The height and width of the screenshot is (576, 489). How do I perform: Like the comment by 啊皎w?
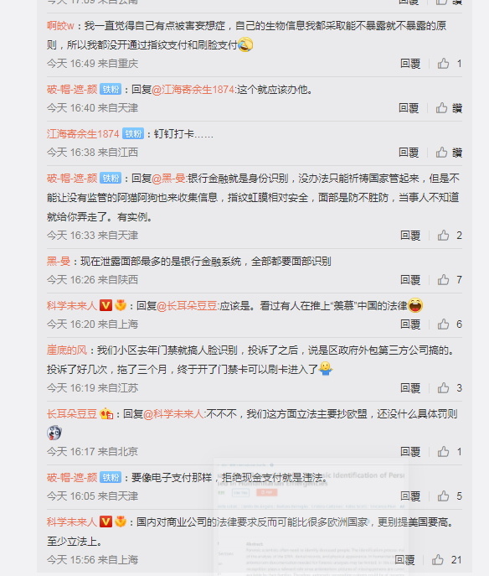(443, 64)
